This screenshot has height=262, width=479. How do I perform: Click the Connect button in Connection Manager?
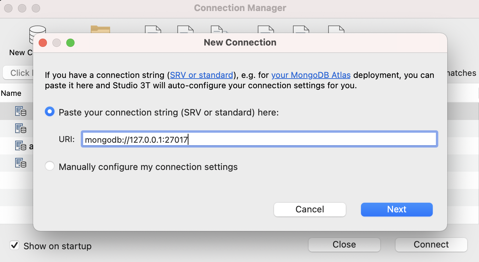(x=431, y=245)
